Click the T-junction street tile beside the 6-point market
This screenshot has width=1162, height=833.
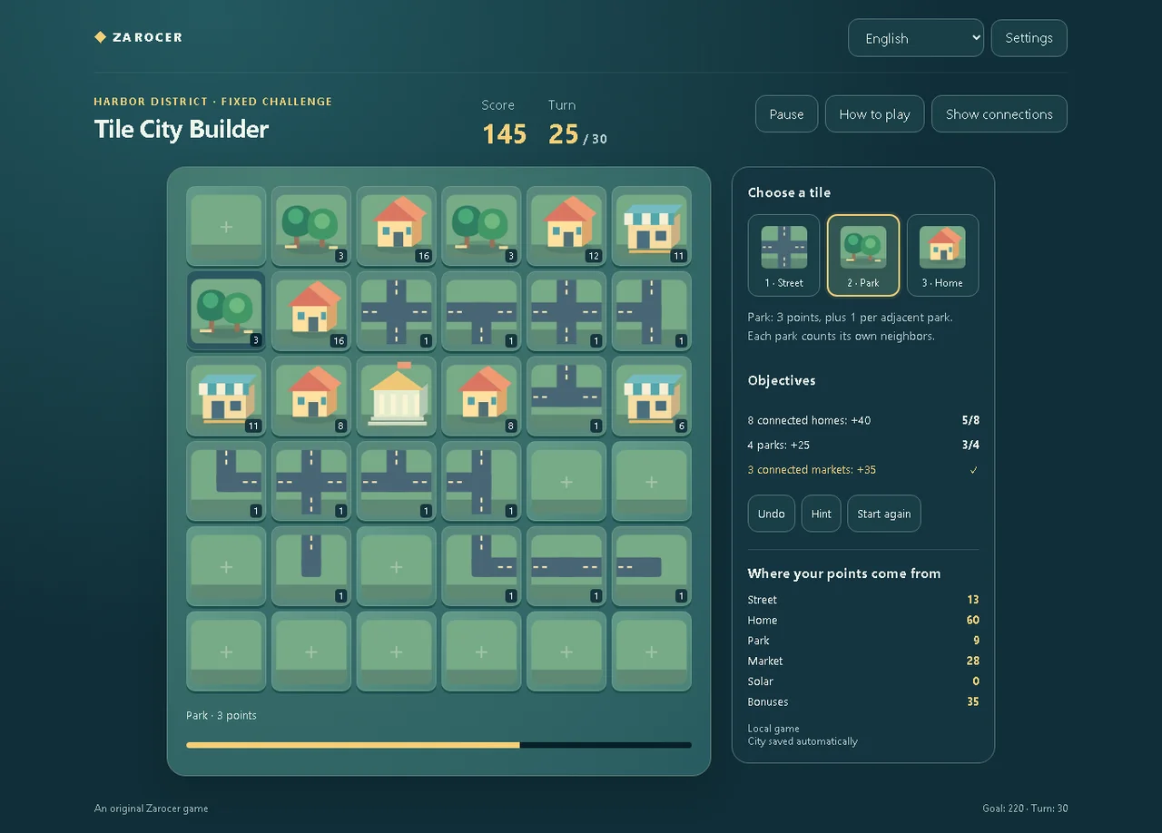tap(566, 396)
